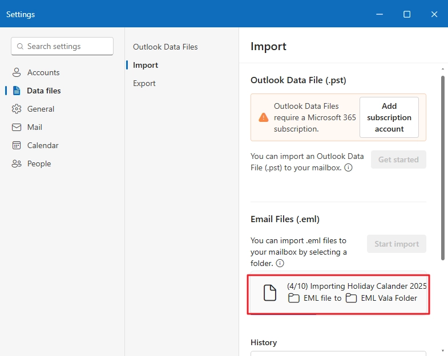Click the Calendar grid icon
Image resolution: width=448 pixels, height=356 pixels.
(x=17, y=145)
